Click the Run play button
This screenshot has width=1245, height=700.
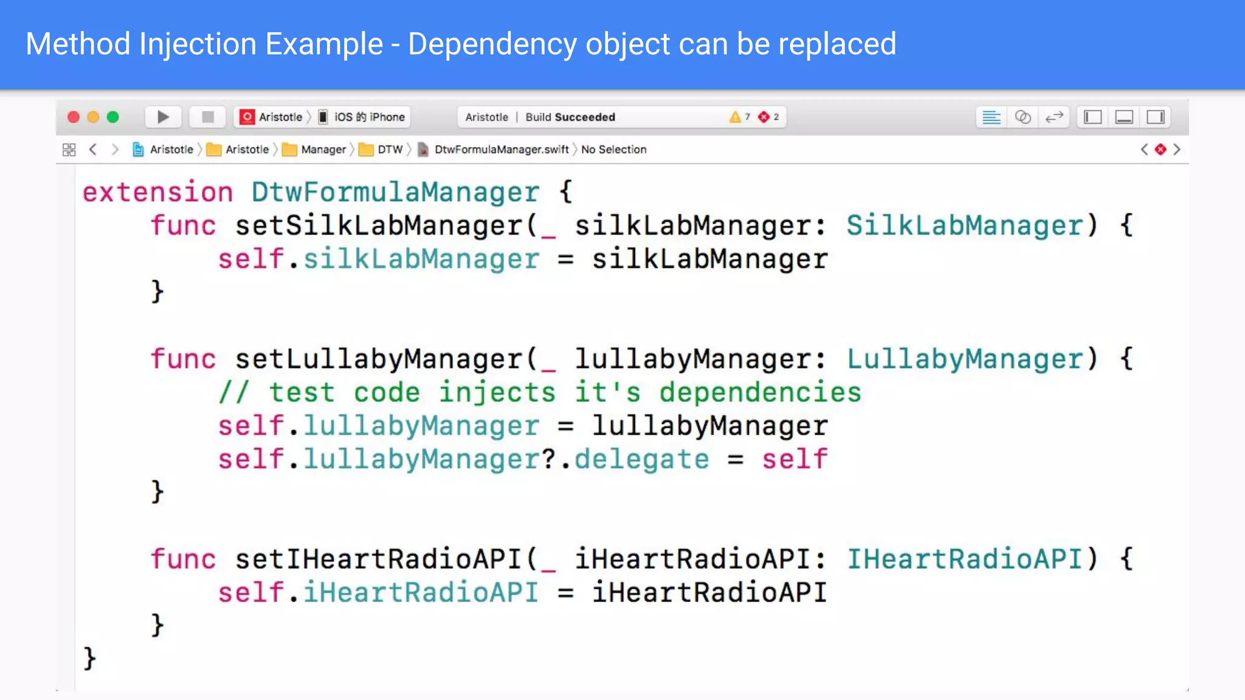163,117
